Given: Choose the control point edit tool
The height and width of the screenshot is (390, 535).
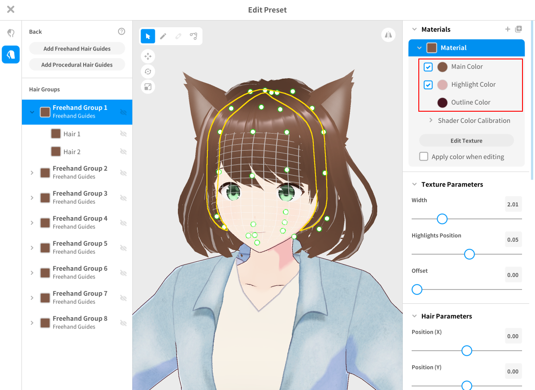Looking at the screenshot, I should coord(194,36).
